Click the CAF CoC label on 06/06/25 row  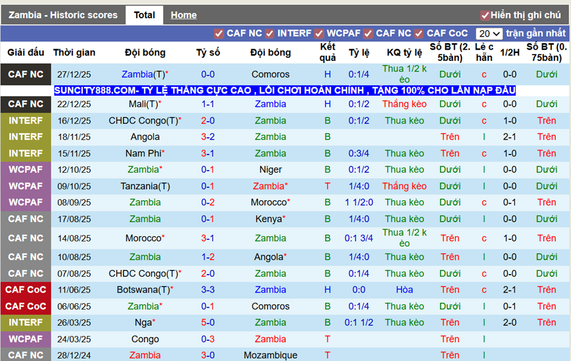tap(26, 306)
